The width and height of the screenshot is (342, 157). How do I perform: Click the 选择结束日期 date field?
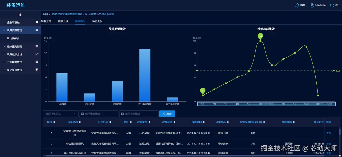pos(139,114)
